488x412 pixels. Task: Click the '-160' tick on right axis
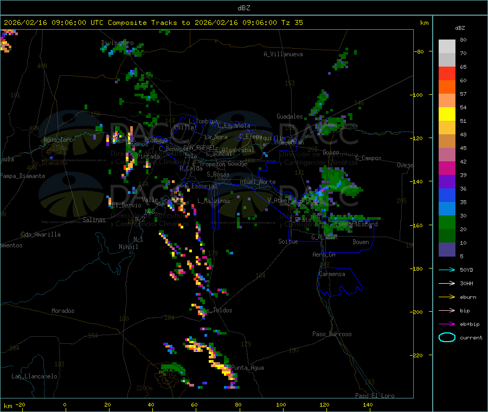[x=418, y=225]
